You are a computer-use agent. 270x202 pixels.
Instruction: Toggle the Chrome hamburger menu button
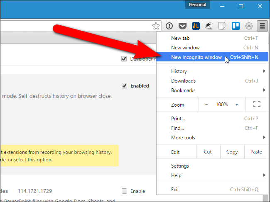point(262,26)
